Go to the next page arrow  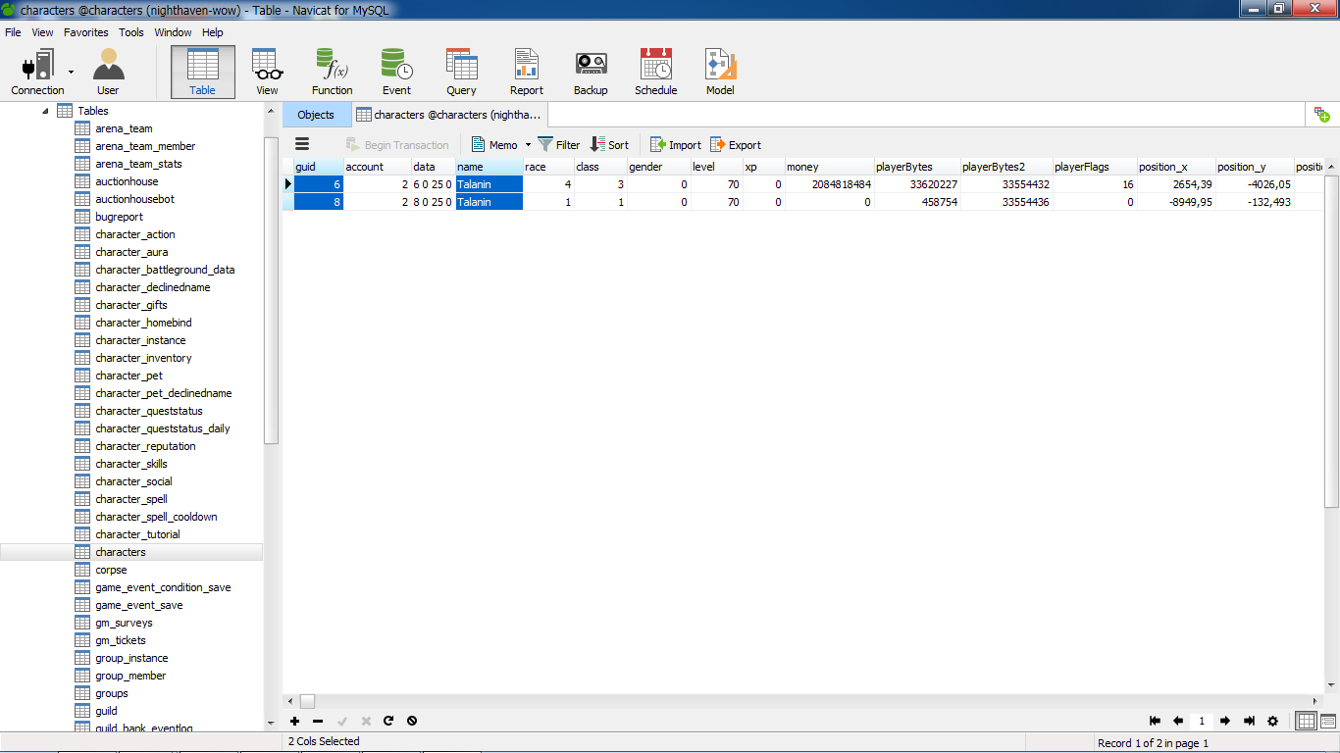(x=1225, y=721)
